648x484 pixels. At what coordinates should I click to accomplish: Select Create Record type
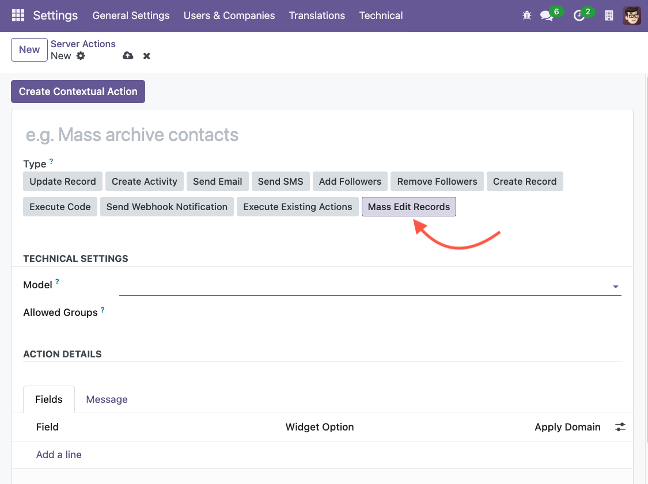click(525, 181)
